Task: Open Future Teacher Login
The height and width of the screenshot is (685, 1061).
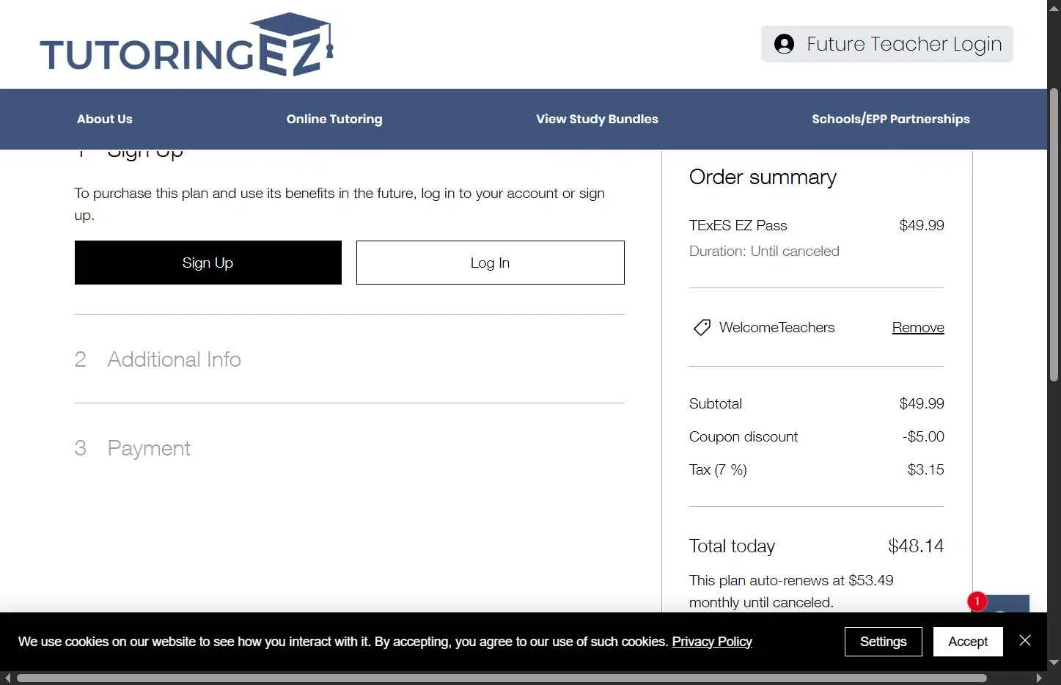Action: click(887, 44)
